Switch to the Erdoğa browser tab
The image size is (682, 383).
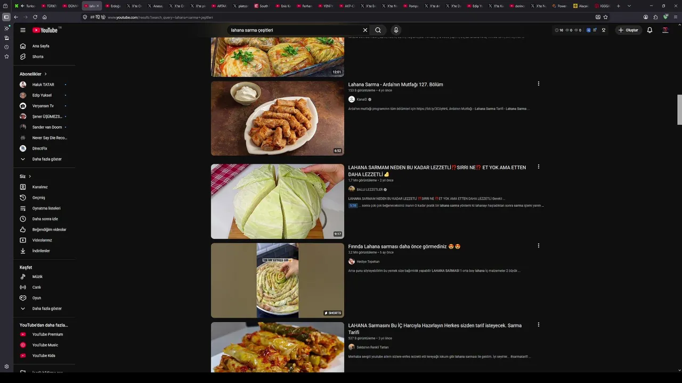113,6
